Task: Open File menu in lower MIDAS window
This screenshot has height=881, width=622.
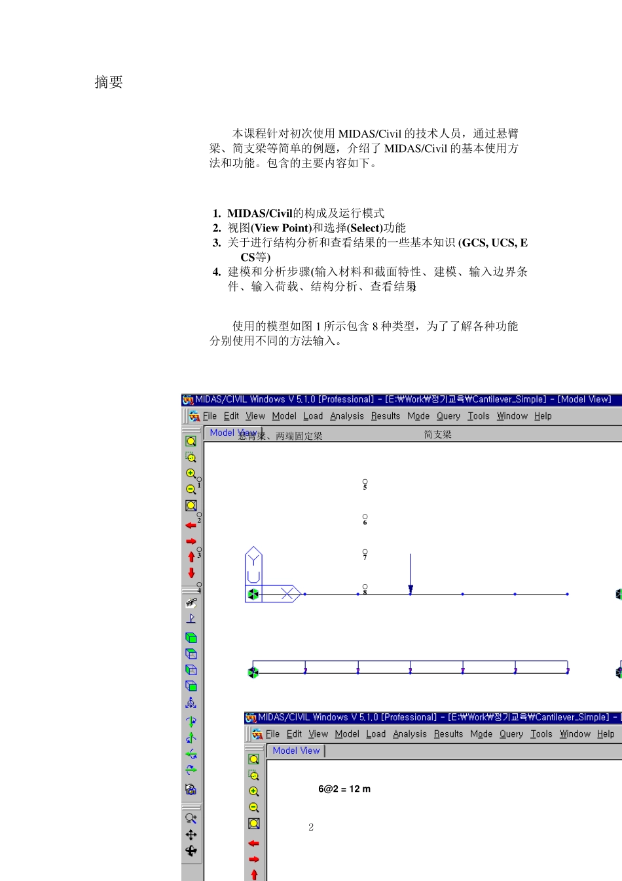Action: 272,734
